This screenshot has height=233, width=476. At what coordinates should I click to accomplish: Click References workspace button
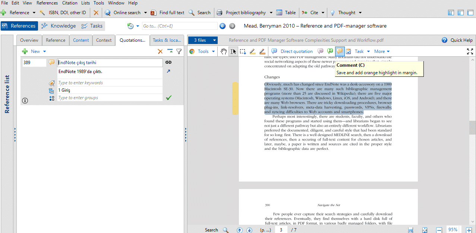pos(19,26)
